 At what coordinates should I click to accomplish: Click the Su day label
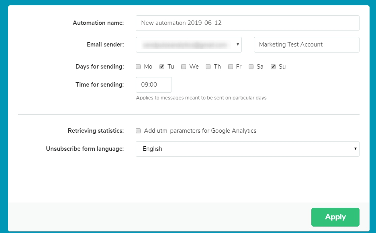(282, 67)
